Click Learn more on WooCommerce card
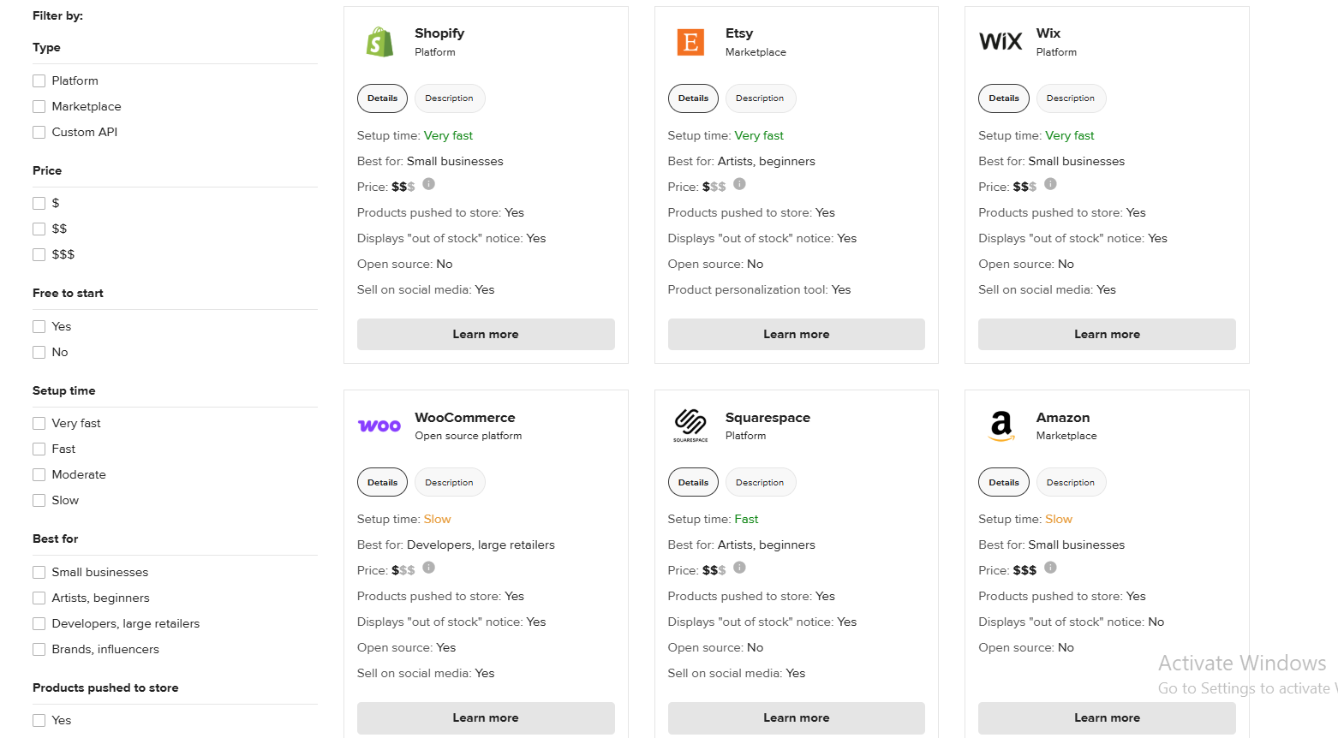This screenshot has width=1338, height=738. (486, 717)
